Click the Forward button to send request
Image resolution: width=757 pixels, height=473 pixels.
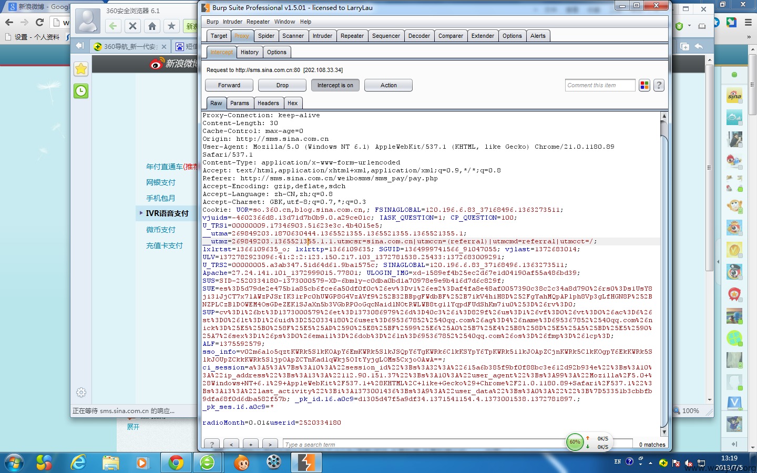tap(229, 85)
